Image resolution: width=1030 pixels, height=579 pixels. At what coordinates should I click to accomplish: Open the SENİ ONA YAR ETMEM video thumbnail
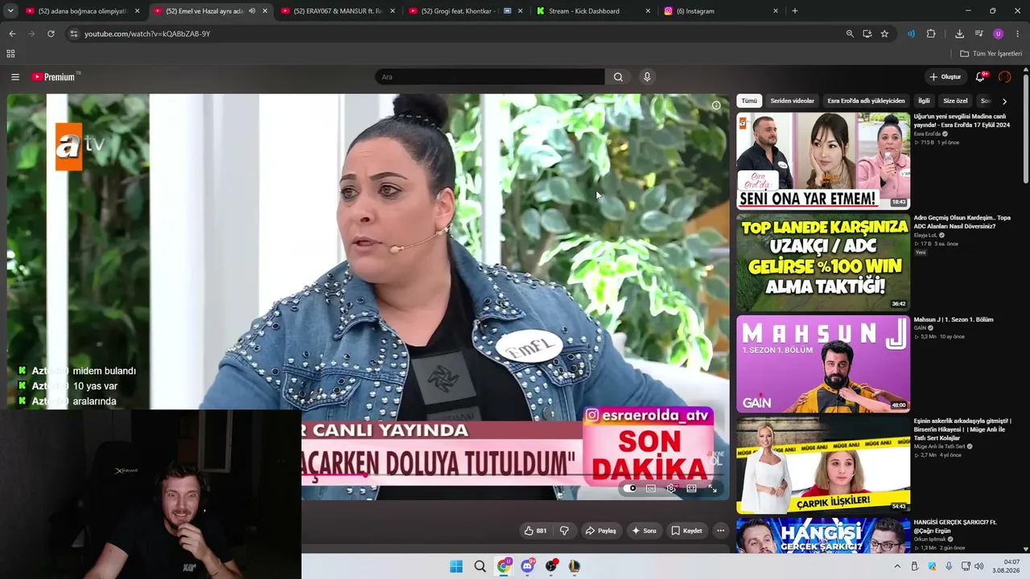pos(823,161)
